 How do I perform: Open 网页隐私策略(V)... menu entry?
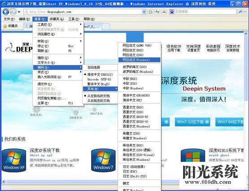click(58, 98)
